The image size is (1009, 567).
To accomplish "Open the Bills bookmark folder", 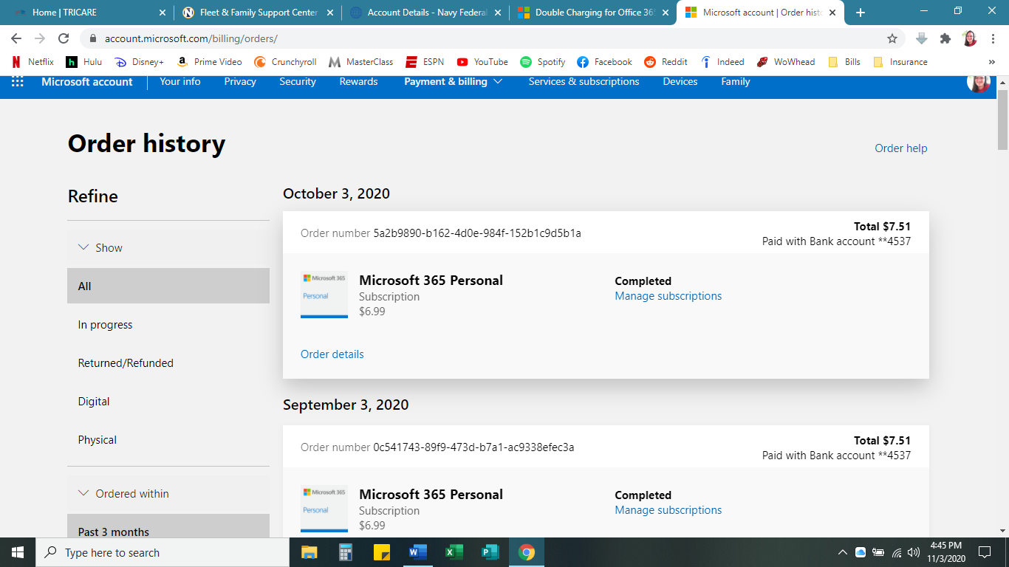I will [844, 62].
